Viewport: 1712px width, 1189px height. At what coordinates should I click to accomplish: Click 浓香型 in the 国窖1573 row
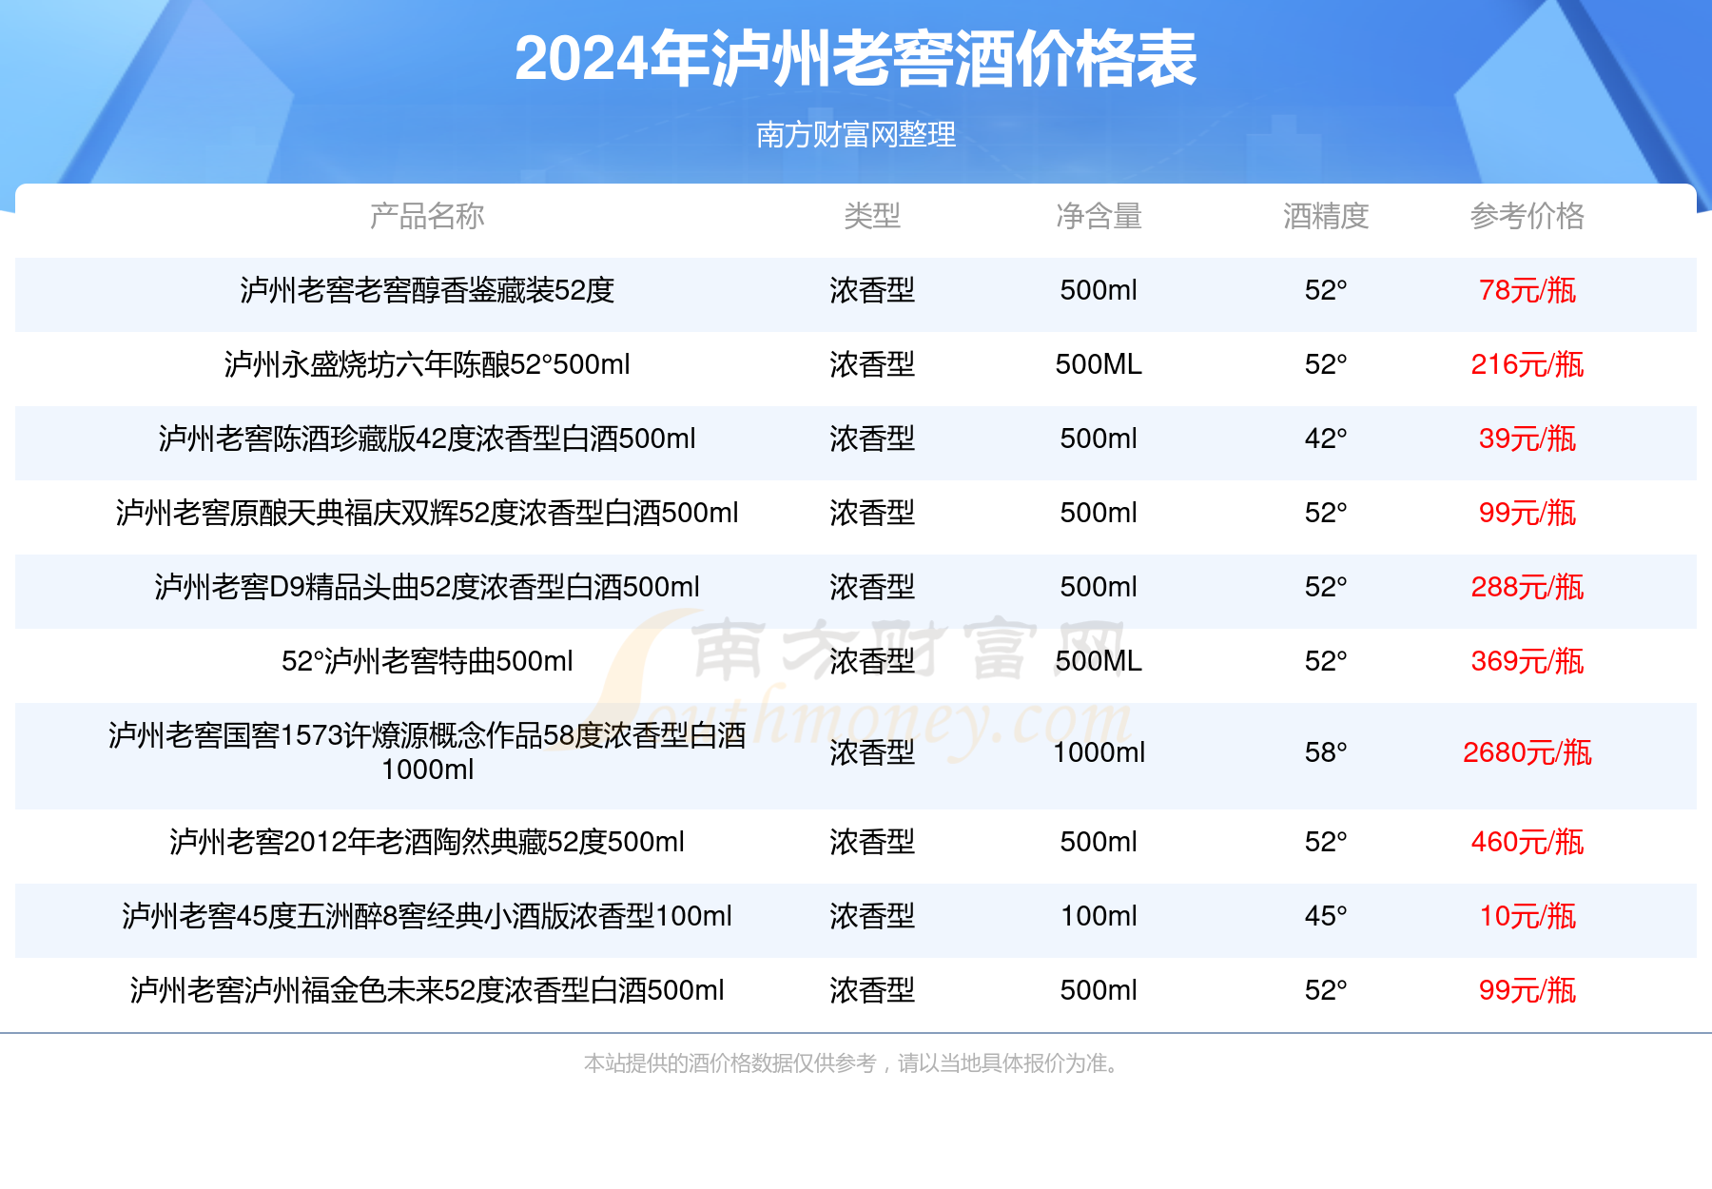click(872, 752)
